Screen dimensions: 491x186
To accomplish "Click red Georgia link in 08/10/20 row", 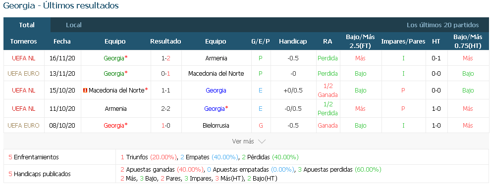I will click(114, 126).
